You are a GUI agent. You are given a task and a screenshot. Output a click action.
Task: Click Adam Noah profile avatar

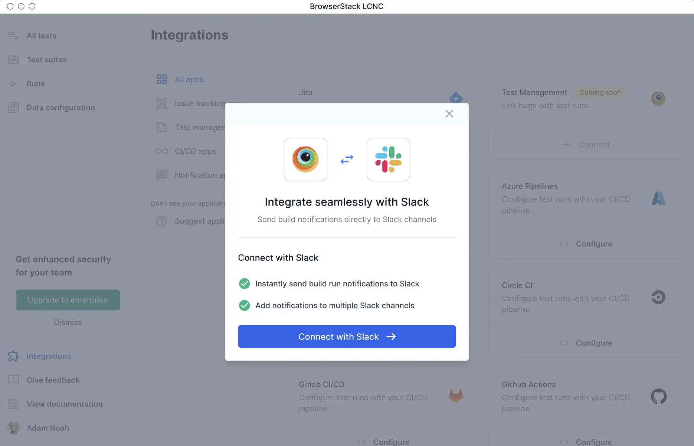13,428
